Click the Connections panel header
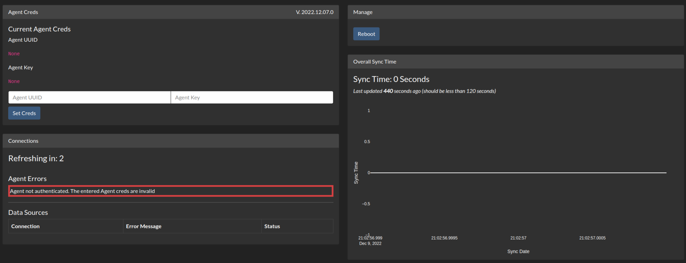Viewport: 686px width, 263px height. (x=23, y=141)
